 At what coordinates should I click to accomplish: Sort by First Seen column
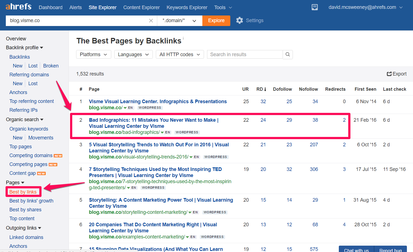click(365, 89)
